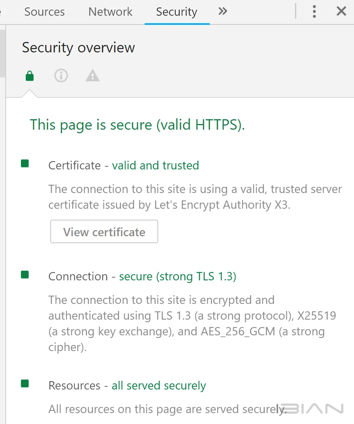
Task: Click the green square beside Connection
Action: pyautogui.click(x=25, y=275)
